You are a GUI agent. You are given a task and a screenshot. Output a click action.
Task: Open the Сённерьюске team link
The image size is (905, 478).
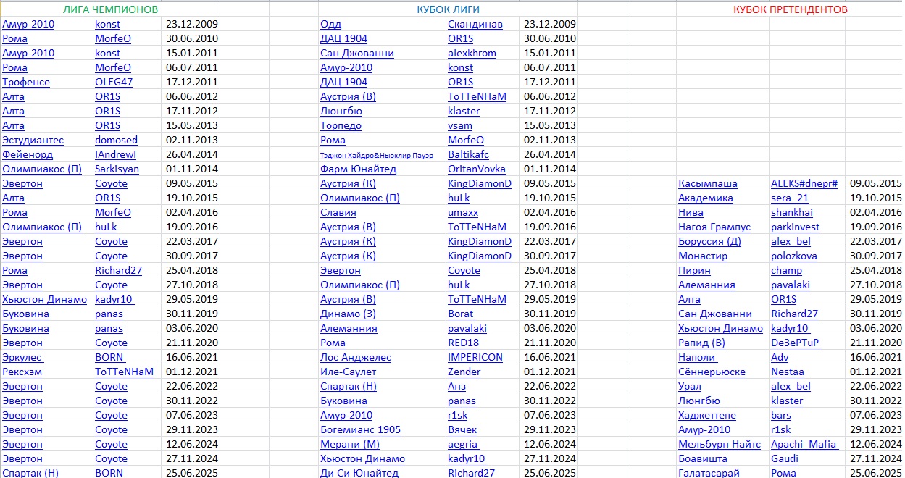coord(712,372)
